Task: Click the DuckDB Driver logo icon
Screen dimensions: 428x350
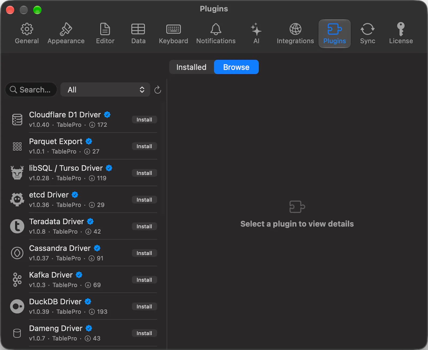Action: [x=17, y=306]
